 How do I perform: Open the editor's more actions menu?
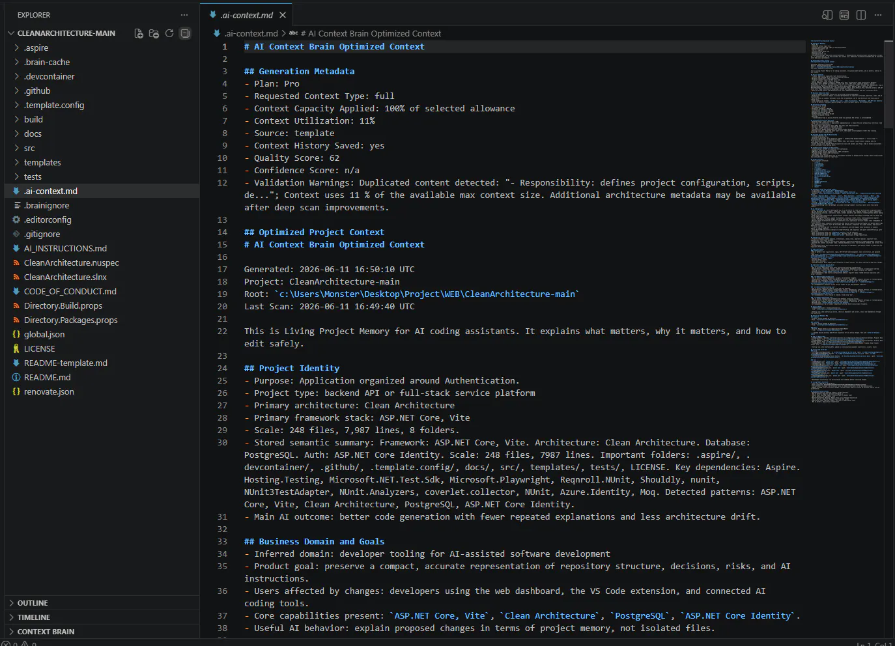(878, 15)
